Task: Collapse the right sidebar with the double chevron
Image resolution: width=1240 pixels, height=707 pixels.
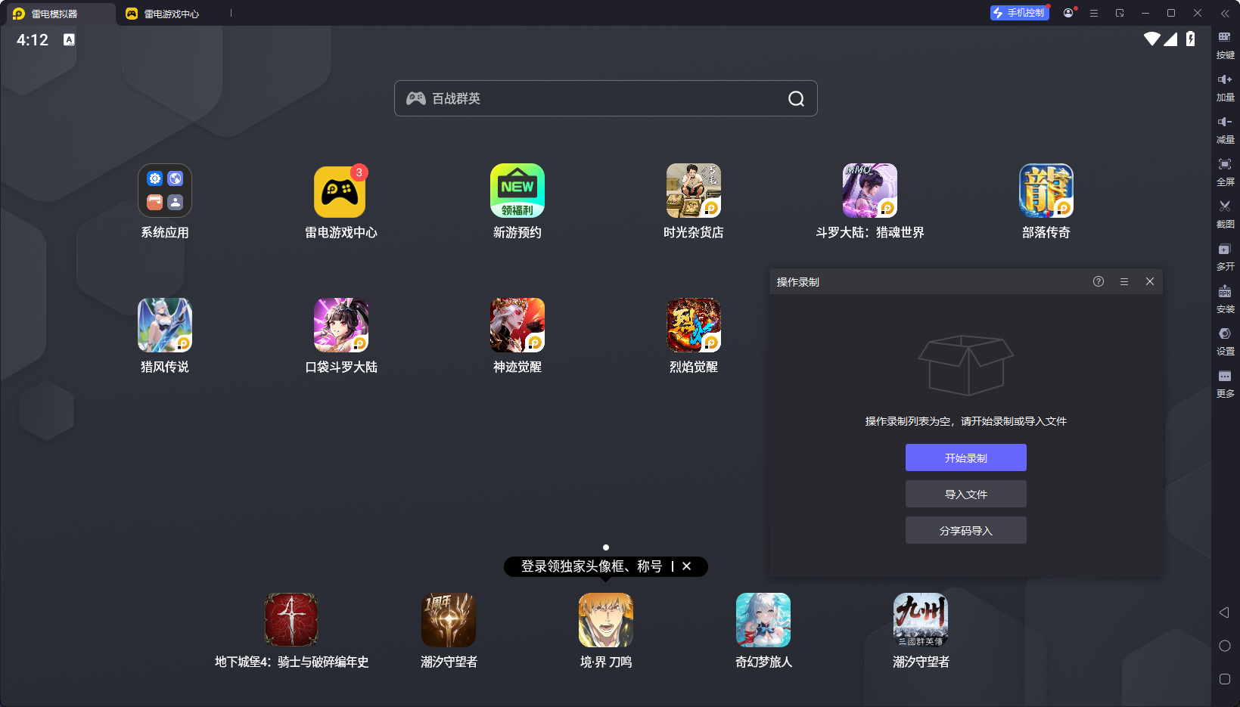Action: click(x=1225, y=13)
